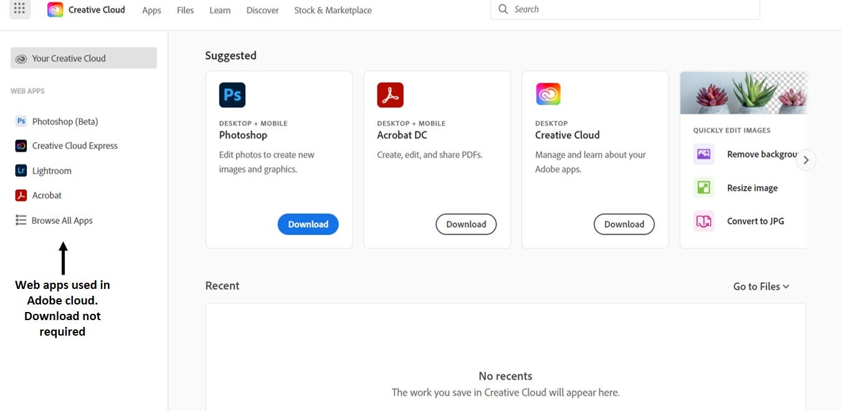
Task: Click the Acrobat DC card icon
Action: (391, 95)
